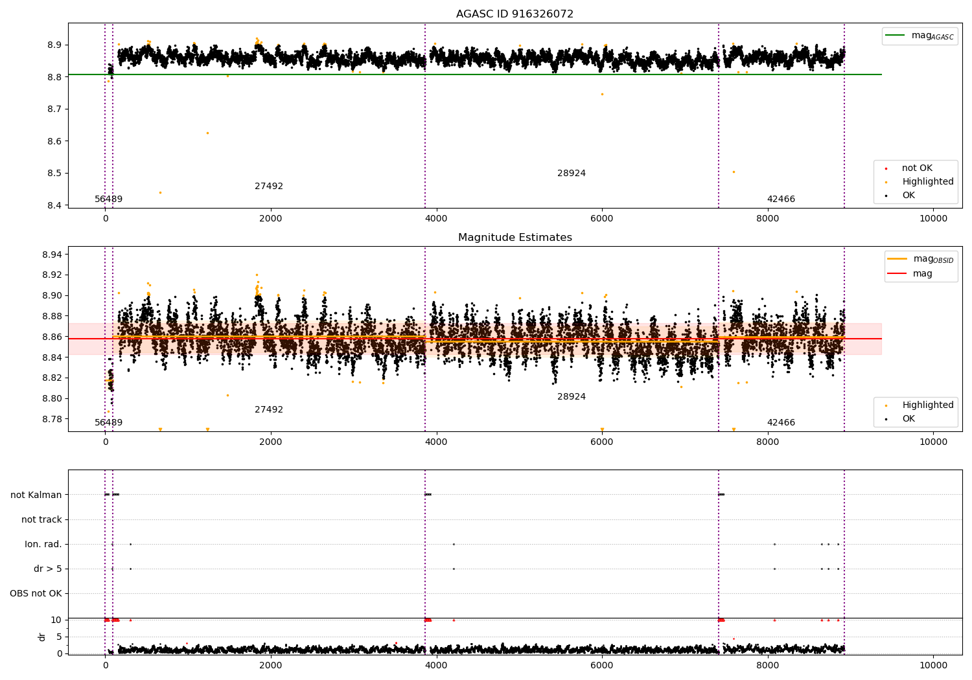
Task: Select the green mag AGASC legend line sample
Action: (x=895, y=35)
